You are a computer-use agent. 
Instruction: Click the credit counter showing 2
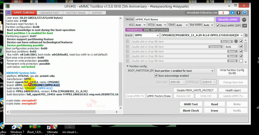pyautogui.click(x=223, y=13)
